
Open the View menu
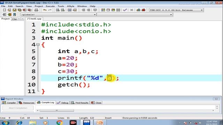click(x=29, y=6)
